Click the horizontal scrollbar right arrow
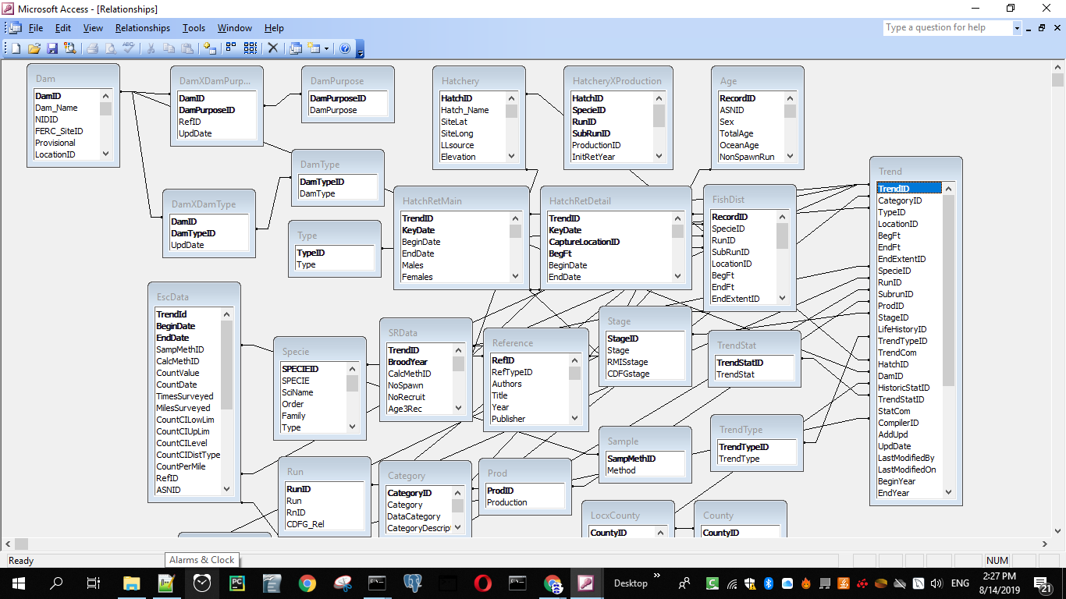This screenshot has height=599, width=1066. [1045, 544]
